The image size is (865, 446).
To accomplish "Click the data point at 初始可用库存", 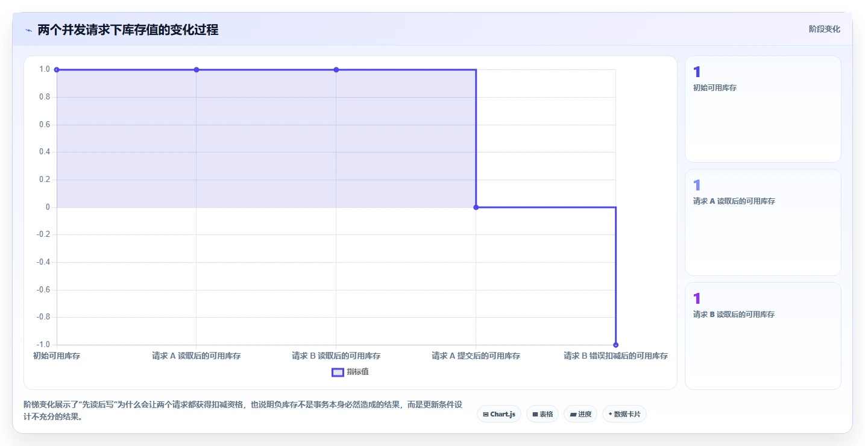I will (57, 70).
